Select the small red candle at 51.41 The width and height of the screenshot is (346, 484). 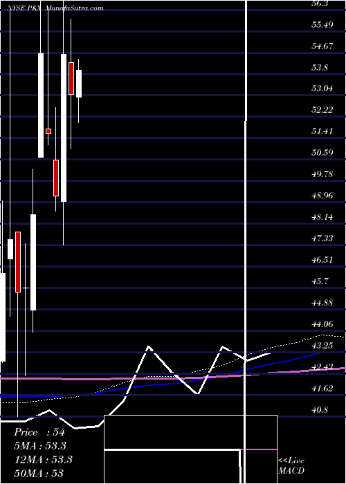pos(48,131)
